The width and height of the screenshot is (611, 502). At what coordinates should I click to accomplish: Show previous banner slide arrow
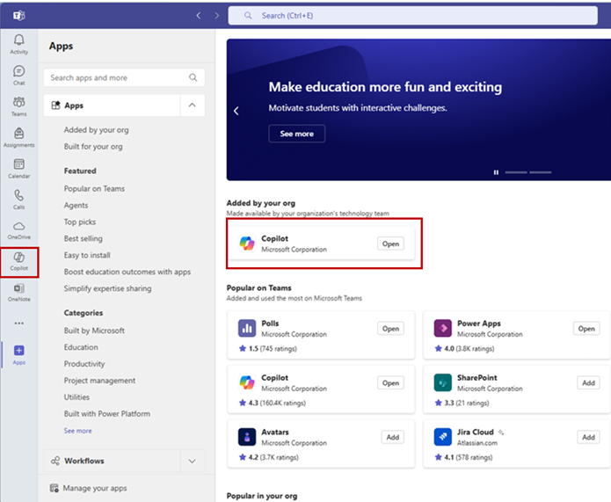coord(236,111)
